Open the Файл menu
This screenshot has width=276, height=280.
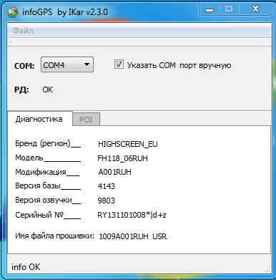pyautogui.click(x=23, y=31)
